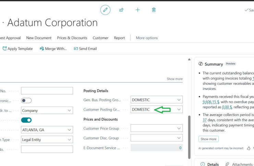Screen dimensions: 254x166
Task: Click the Apply Template button label
Action: (20, 49)
